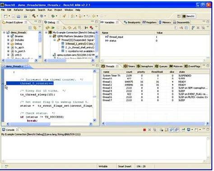Image resolution: width=214 pixels, height=171 pixels.
Task: Select the thread_input variable row
Action: click(x=155, y=37)
